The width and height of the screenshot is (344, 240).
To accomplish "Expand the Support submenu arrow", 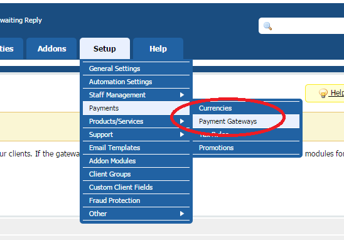I will click(181, 134).
